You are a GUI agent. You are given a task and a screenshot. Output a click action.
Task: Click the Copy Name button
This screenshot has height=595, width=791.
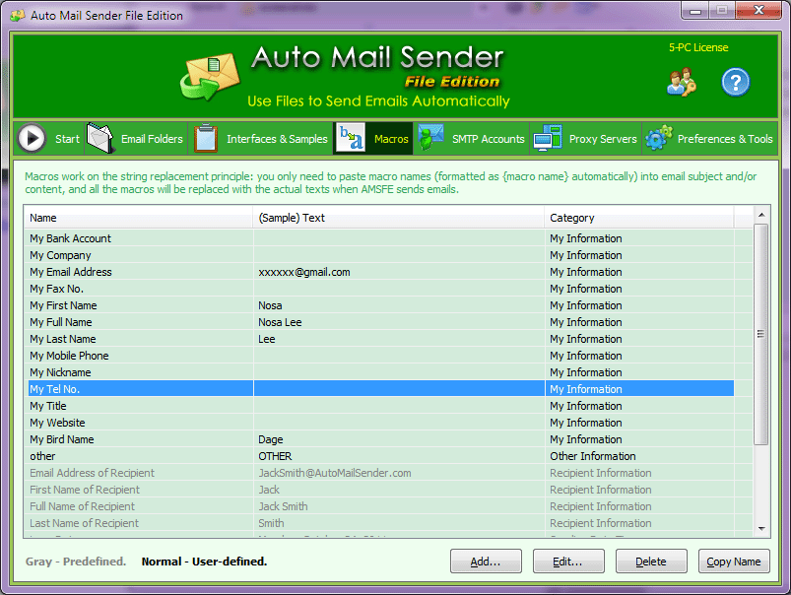pos(734,562)
